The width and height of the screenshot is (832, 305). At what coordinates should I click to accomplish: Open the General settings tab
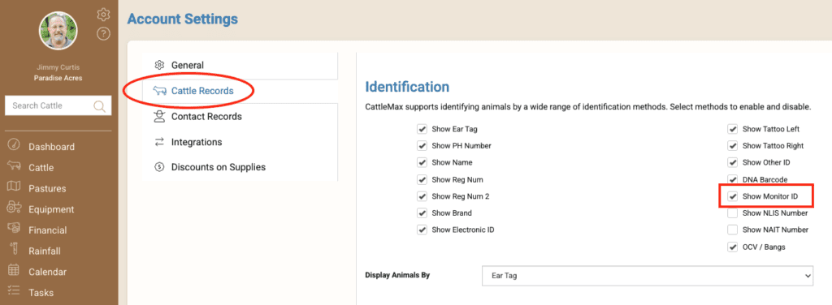240,65
